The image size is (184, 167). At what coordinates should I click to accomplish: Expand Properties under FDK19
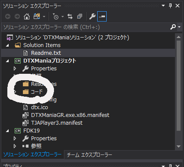pos(15,139)
